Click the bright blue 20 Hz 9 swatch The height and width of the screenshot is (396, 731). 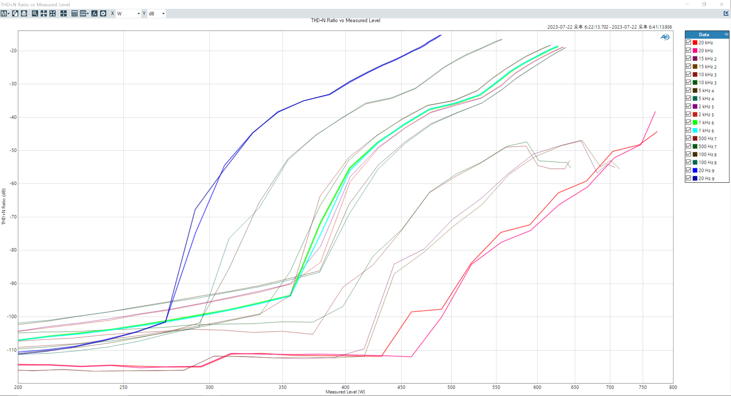coord(695,170)
